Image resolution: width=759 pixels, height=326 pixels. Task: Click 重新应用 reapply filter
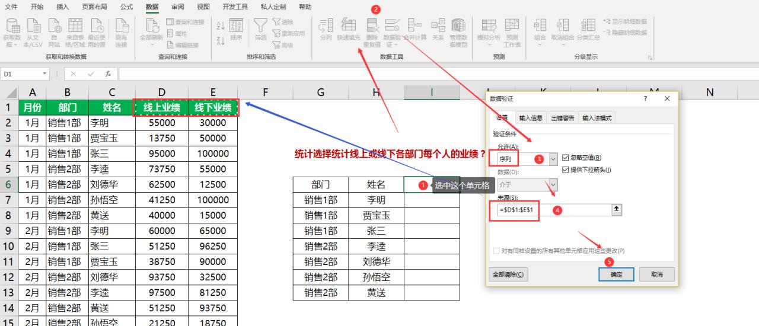click(289, 33)
